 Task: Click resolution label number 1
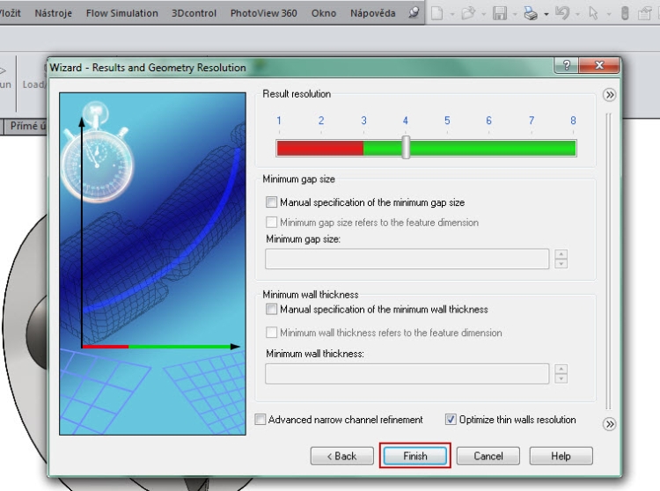[x=279, y=121]
